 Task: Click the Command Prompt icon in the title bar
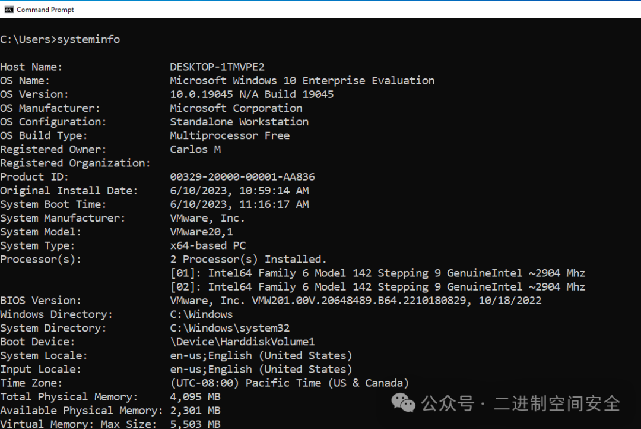pos(8,10)
